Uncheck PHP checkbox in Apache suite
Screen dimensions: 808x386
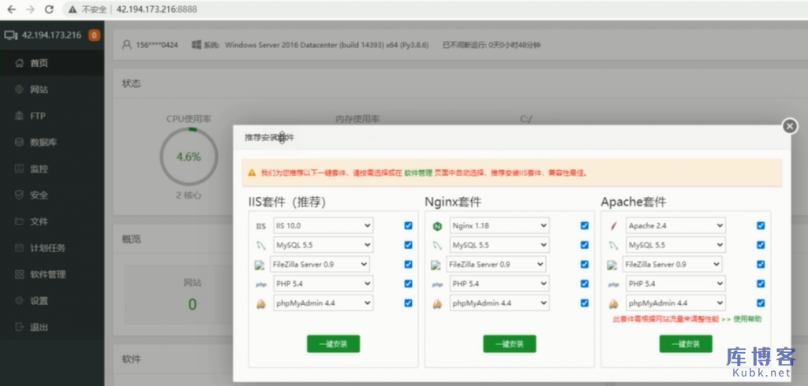tap(761, 284)
